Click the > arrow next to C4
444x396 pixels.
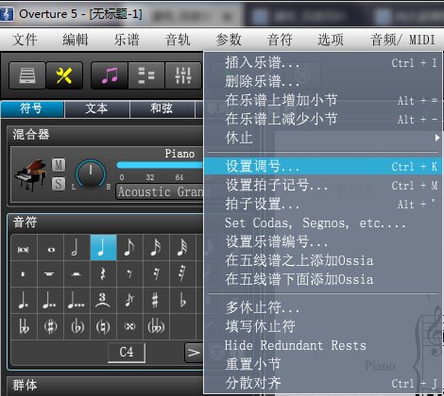[194, 353]
